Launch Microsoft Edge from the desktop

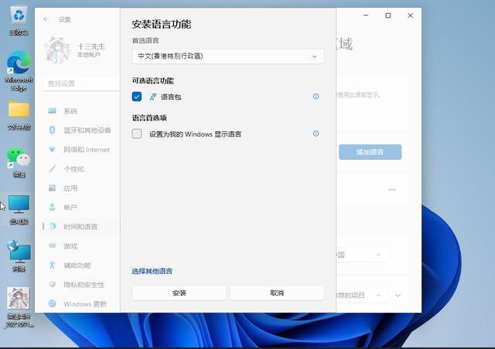(x=19, y=71)
